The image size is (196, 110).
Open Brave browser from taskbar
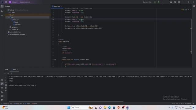119,108
